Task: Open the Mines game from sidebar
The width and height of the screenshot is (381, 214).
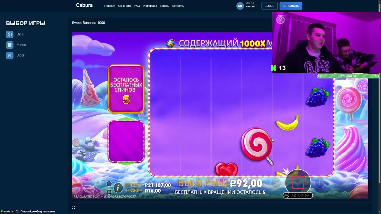Action: (x=16, y=45)
